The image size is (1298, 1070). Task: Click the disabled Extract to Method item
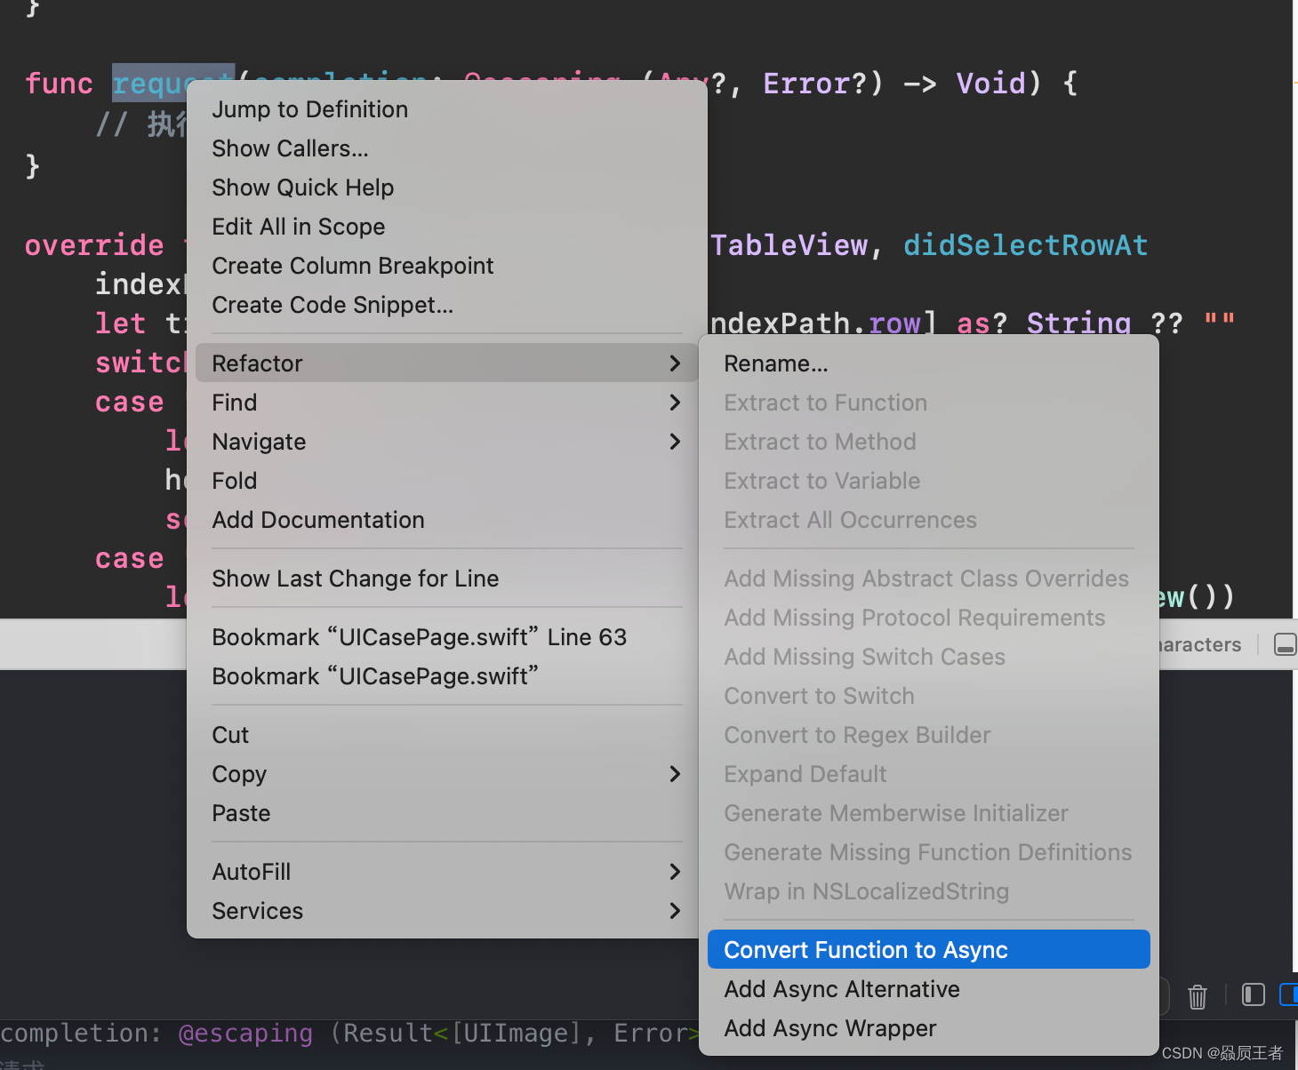tap(929, 442)
